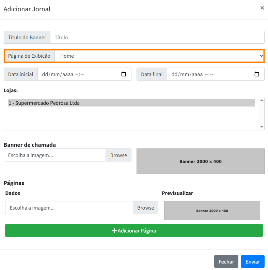Close the Adicionar Jornal dialog with X
Viewport: 268px width, 270px height.
[262, 8]
